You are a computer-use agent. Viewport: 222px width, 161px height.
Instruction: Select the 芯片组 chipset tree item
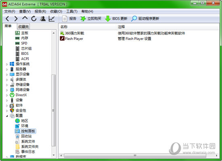tap(23, 48)
